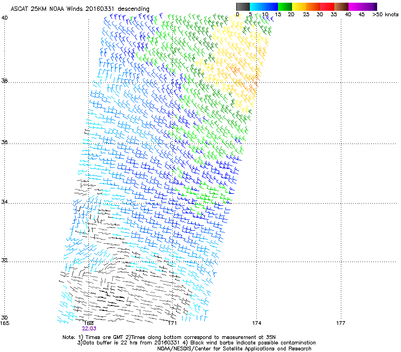Click the cyan-blue 5-15 knots color swatch
401x352 pixels.
pos(264,6)
